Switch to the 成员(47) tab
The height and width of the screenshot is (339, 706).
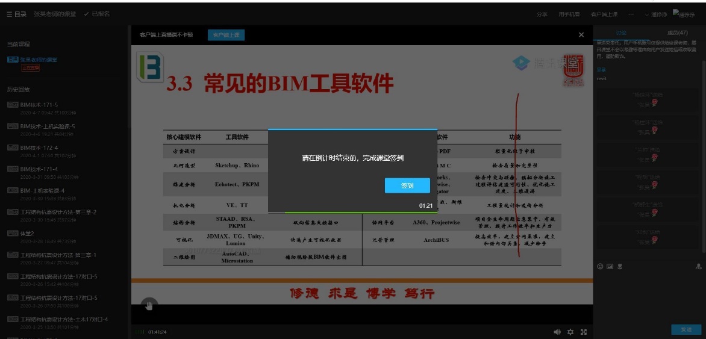[677, 33]
